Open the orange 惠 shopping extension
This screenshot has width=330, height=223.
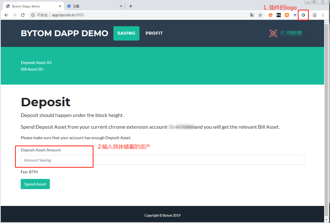(x=287, y=15)
